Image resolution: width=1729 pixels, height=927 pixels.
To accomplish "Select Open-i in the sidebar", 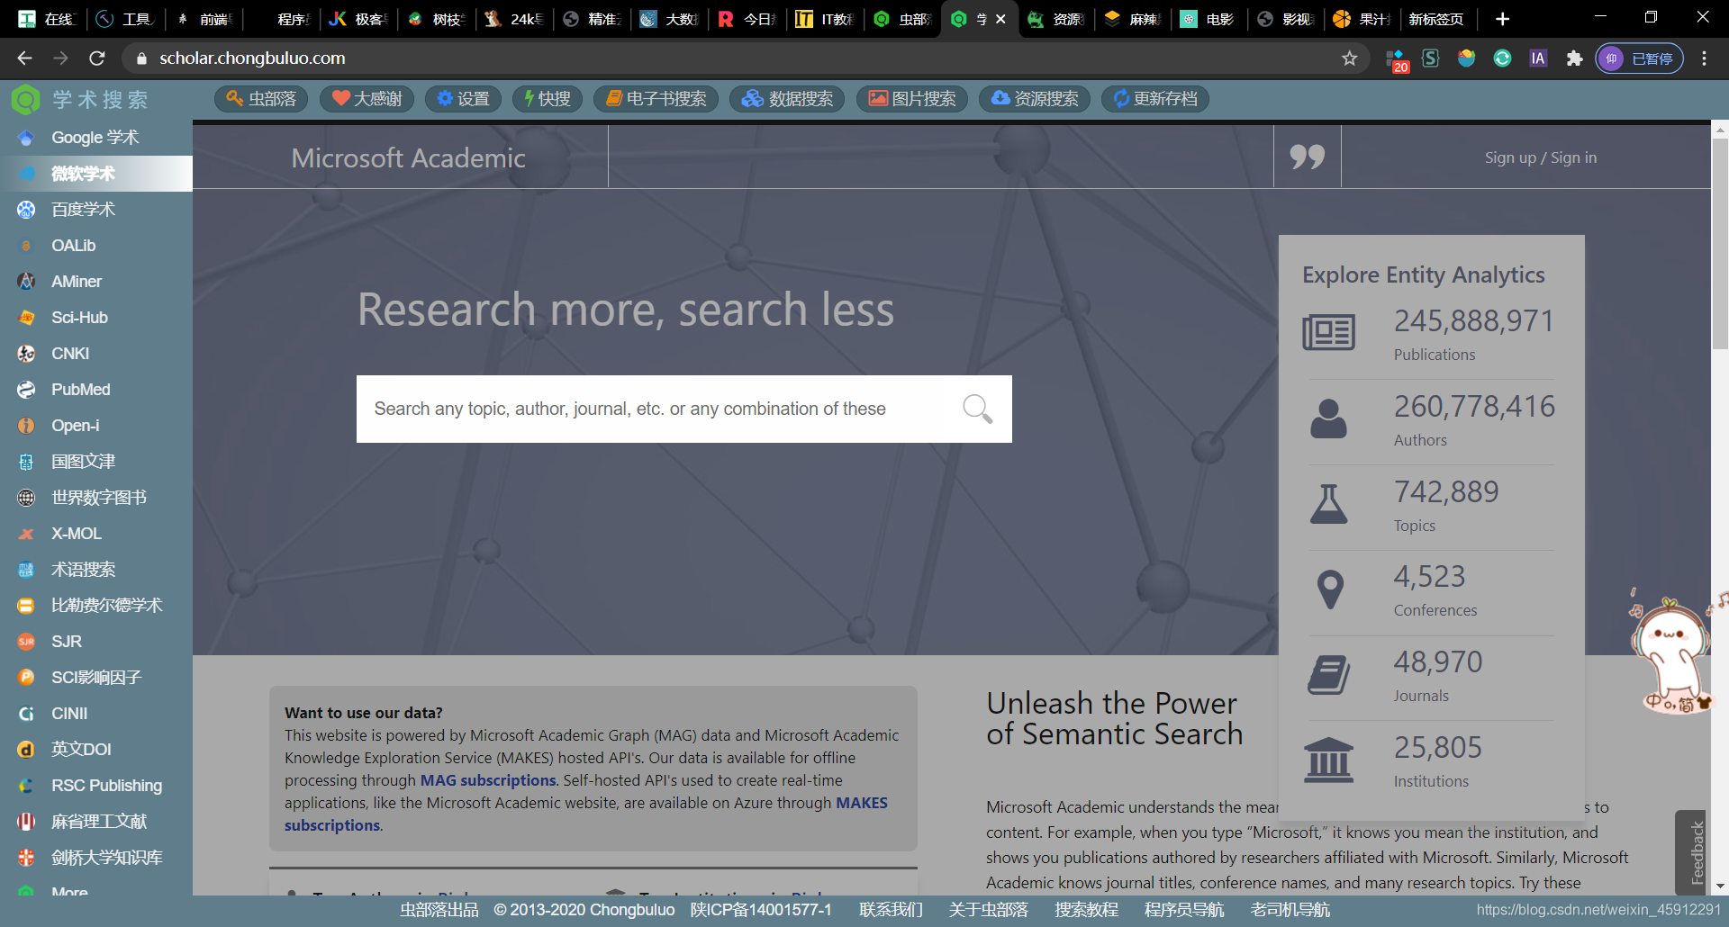I will pos(96,426).
